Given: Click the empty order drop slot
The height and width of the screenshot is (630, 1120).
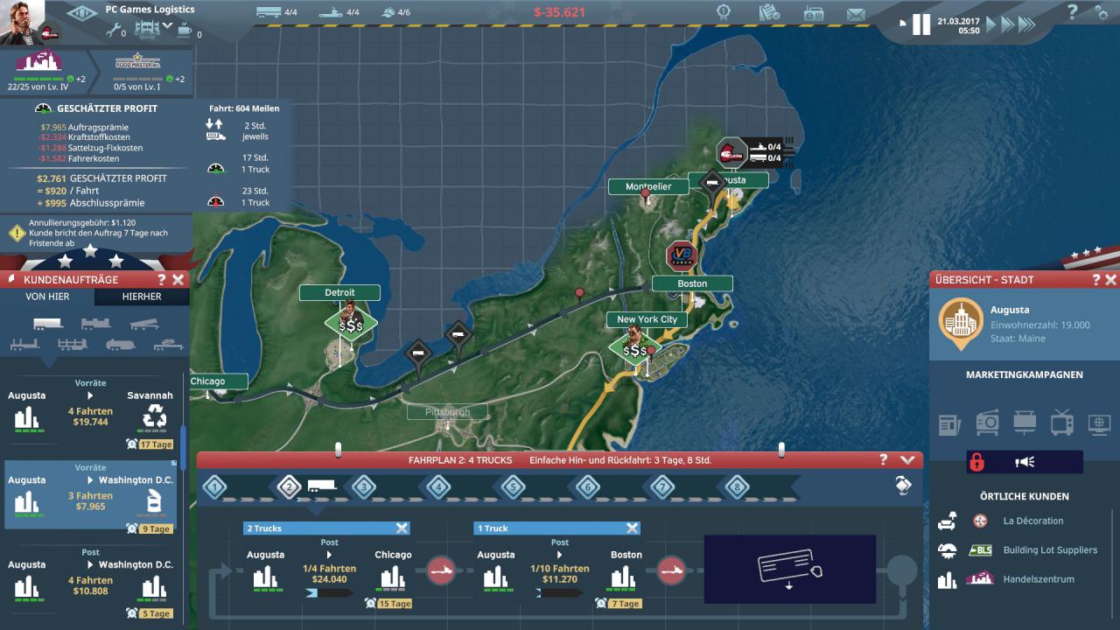Looking at the screenshot, I should pos(790,569).
